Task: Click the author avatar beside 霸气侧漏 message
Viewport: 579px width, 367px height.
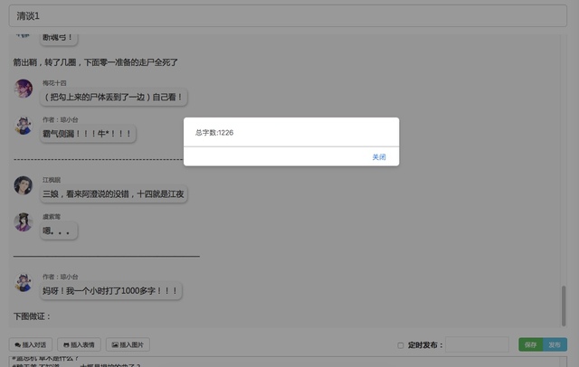Action: (x=24, y=125)
